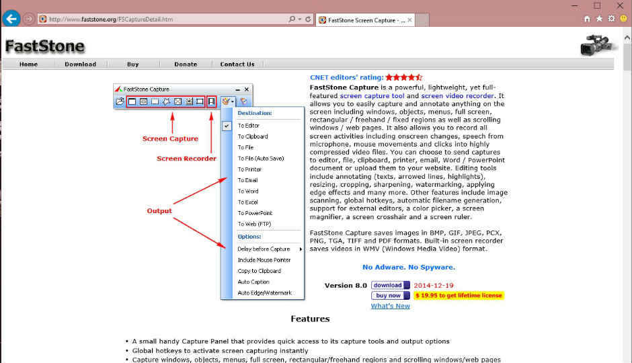
Task: Go back with the browser Back arrow
Action: point(11,19)
